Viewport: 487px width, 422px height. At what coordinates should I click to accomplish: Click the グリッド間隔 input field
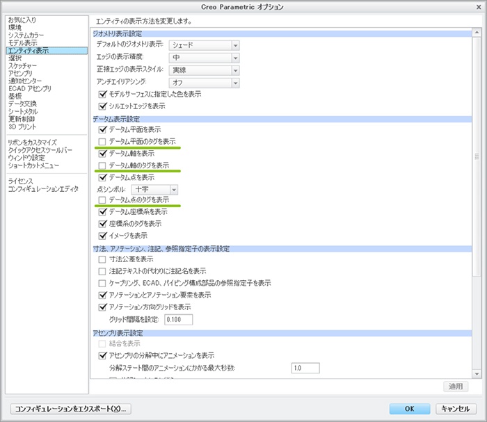click(178, 319)
